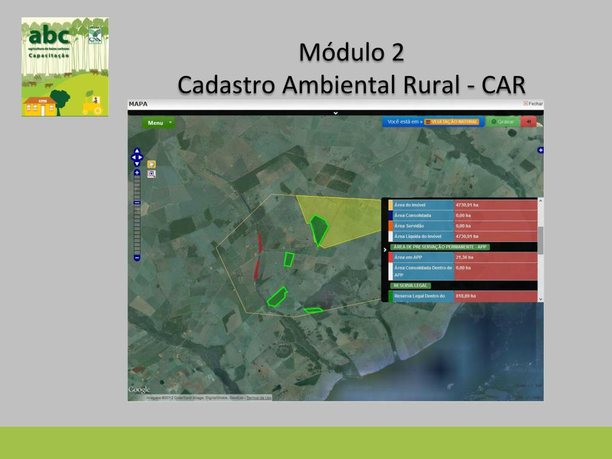Image resolution: width=612 pixels, height=459 pixels.
Task: Click the 21,36 ha value
Action: coord(464,257)
